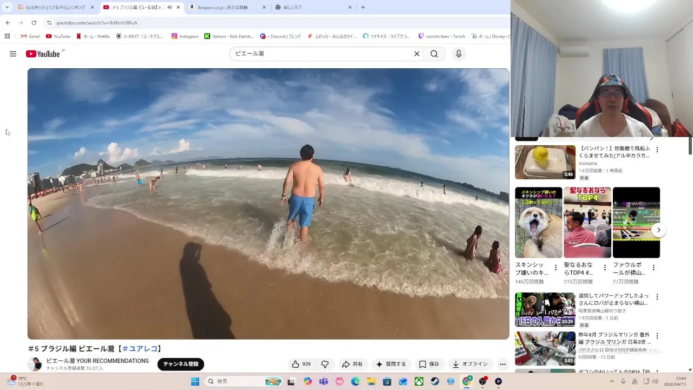
Task: Click the magnifier search button
Action: pos(434,54)
